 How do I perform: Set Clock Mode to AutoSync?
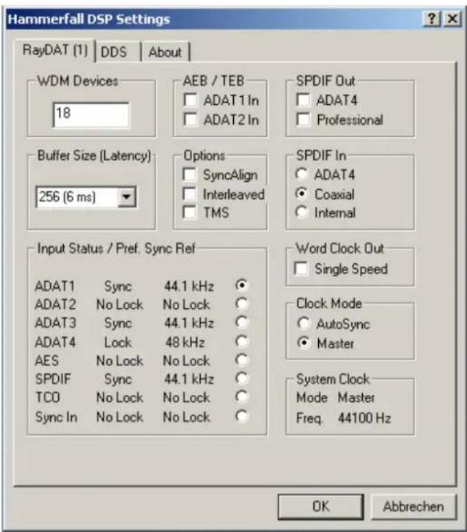pyautogui.click(x=303, y=324)
